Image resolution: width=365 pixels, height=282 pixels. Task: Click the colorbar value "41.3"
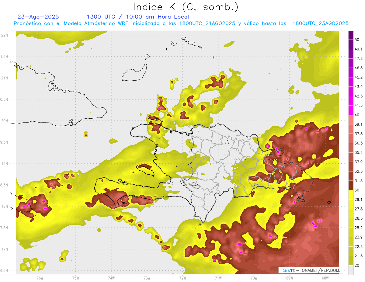pyautogui.click(x=359, y=105)
